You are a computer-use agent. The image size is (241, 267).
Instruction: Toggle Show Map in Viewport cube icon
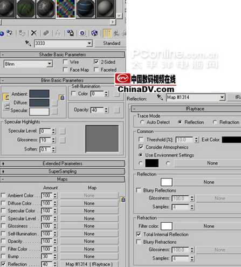94,33
